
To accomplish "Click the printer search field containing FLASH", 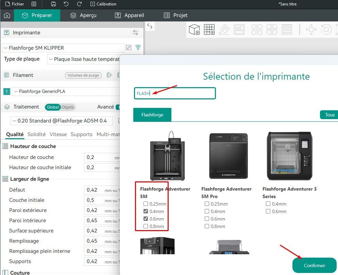I will pos(175,93).
